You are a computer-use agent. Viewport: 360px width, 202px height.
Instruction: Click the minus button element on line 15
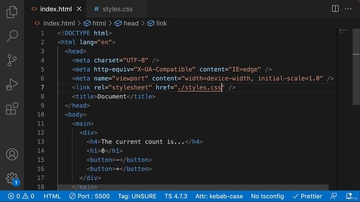119,160
